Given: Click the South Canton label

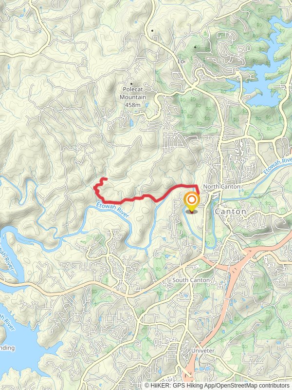Looking at the screenshot, I should [x=191, y=280].
